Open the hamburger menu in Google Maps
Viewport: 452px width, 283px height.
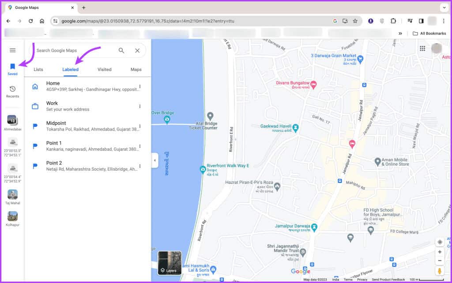[x=12, y=50]
